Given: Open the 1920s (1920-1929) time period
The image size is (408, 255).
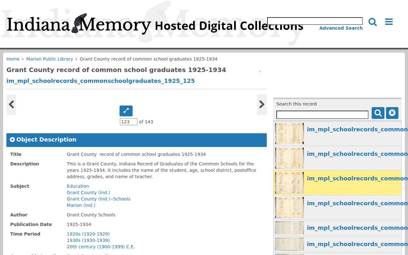Looking at the screenshot, I should 88,234.
